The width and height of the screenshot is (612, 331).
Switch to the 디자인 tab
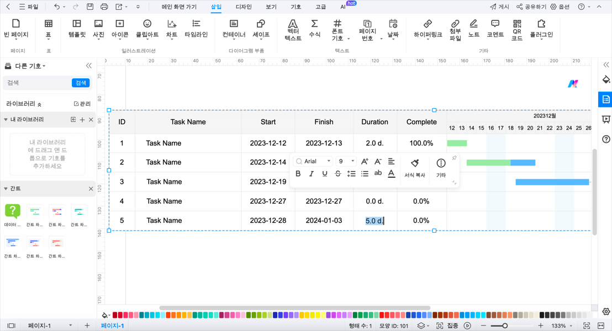244,7
